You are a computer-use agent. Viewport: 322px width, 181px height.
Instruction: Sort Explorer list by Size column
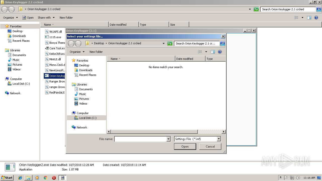click(x=179, y=25)
